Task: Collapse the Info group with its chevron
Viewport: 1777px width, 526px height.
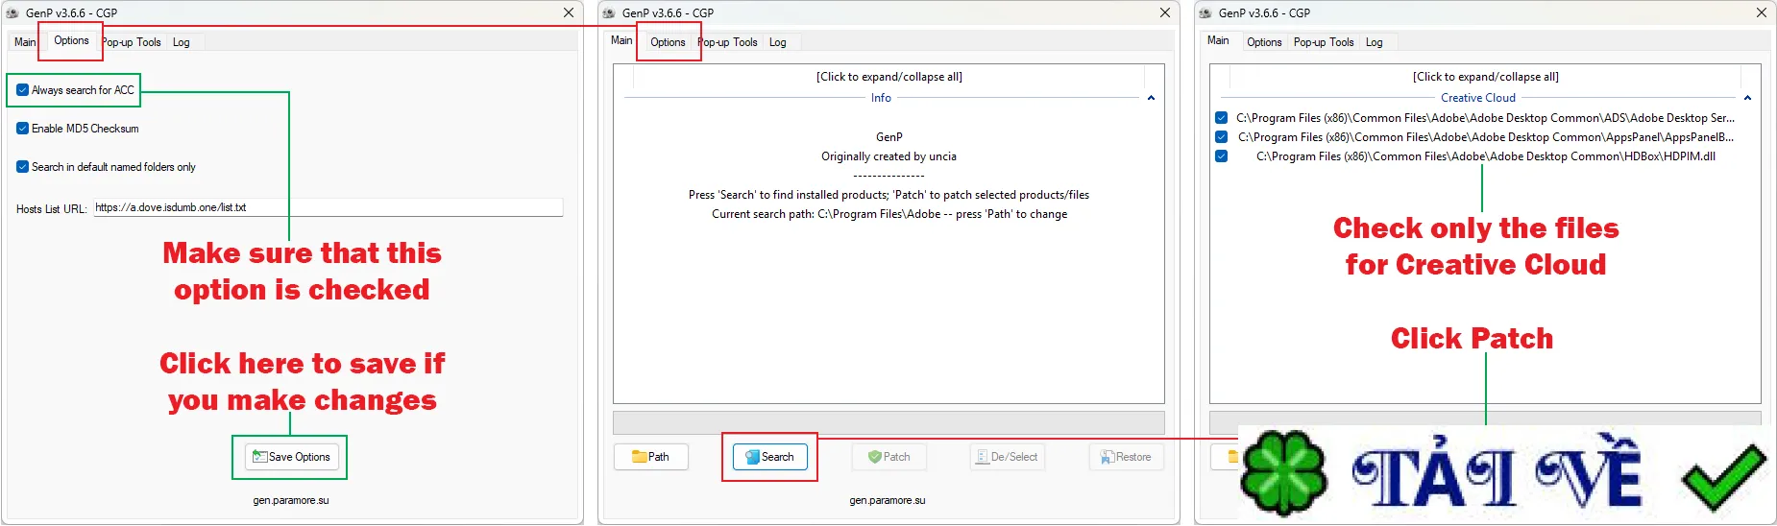Action: tap(1151, 98)
